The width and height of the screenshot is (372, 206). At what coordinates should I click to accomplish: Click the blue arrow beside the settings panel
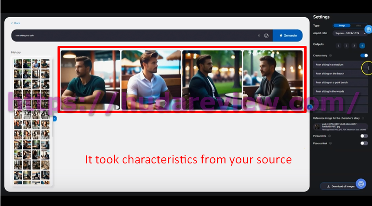coord(309,107)
